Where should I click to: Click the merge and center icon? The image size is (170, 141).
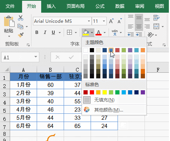point(157,26)
